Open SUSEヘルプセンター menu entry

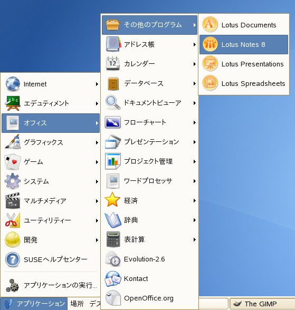coord(51,259)
